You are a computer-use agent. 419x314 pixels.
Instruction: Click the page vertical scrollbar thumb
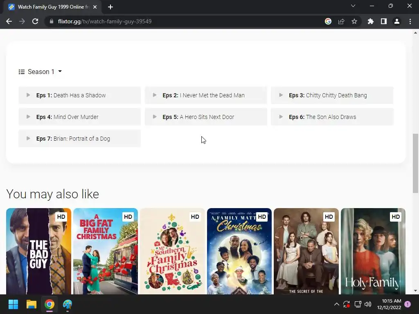tap(415, 163)
